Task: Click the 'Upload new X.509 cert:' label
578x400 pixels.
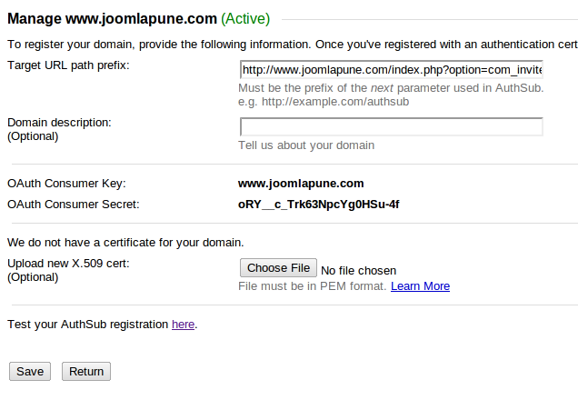Action: [68, 264]
